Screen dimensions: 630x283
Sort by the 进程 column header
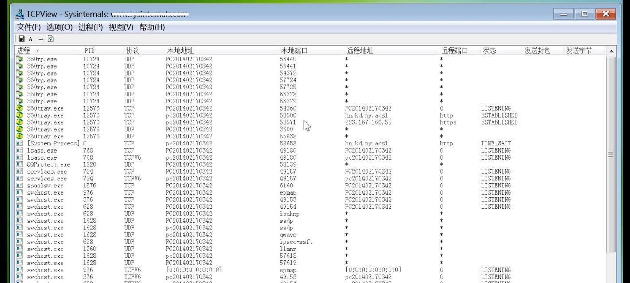coord(48,50)
